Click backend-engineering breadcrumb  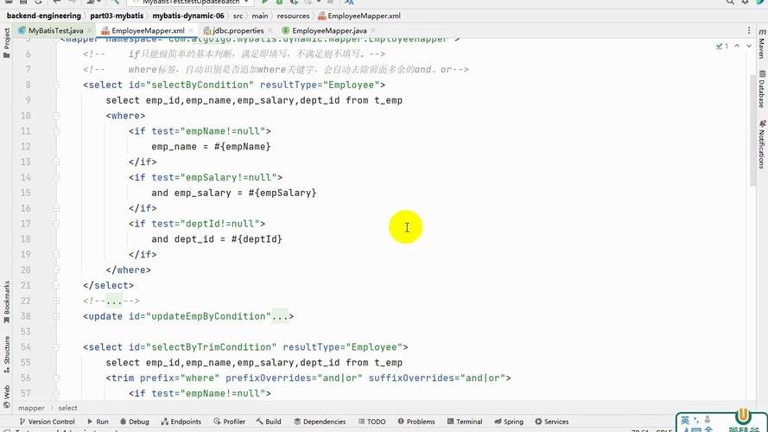click(x=43, y=16)
